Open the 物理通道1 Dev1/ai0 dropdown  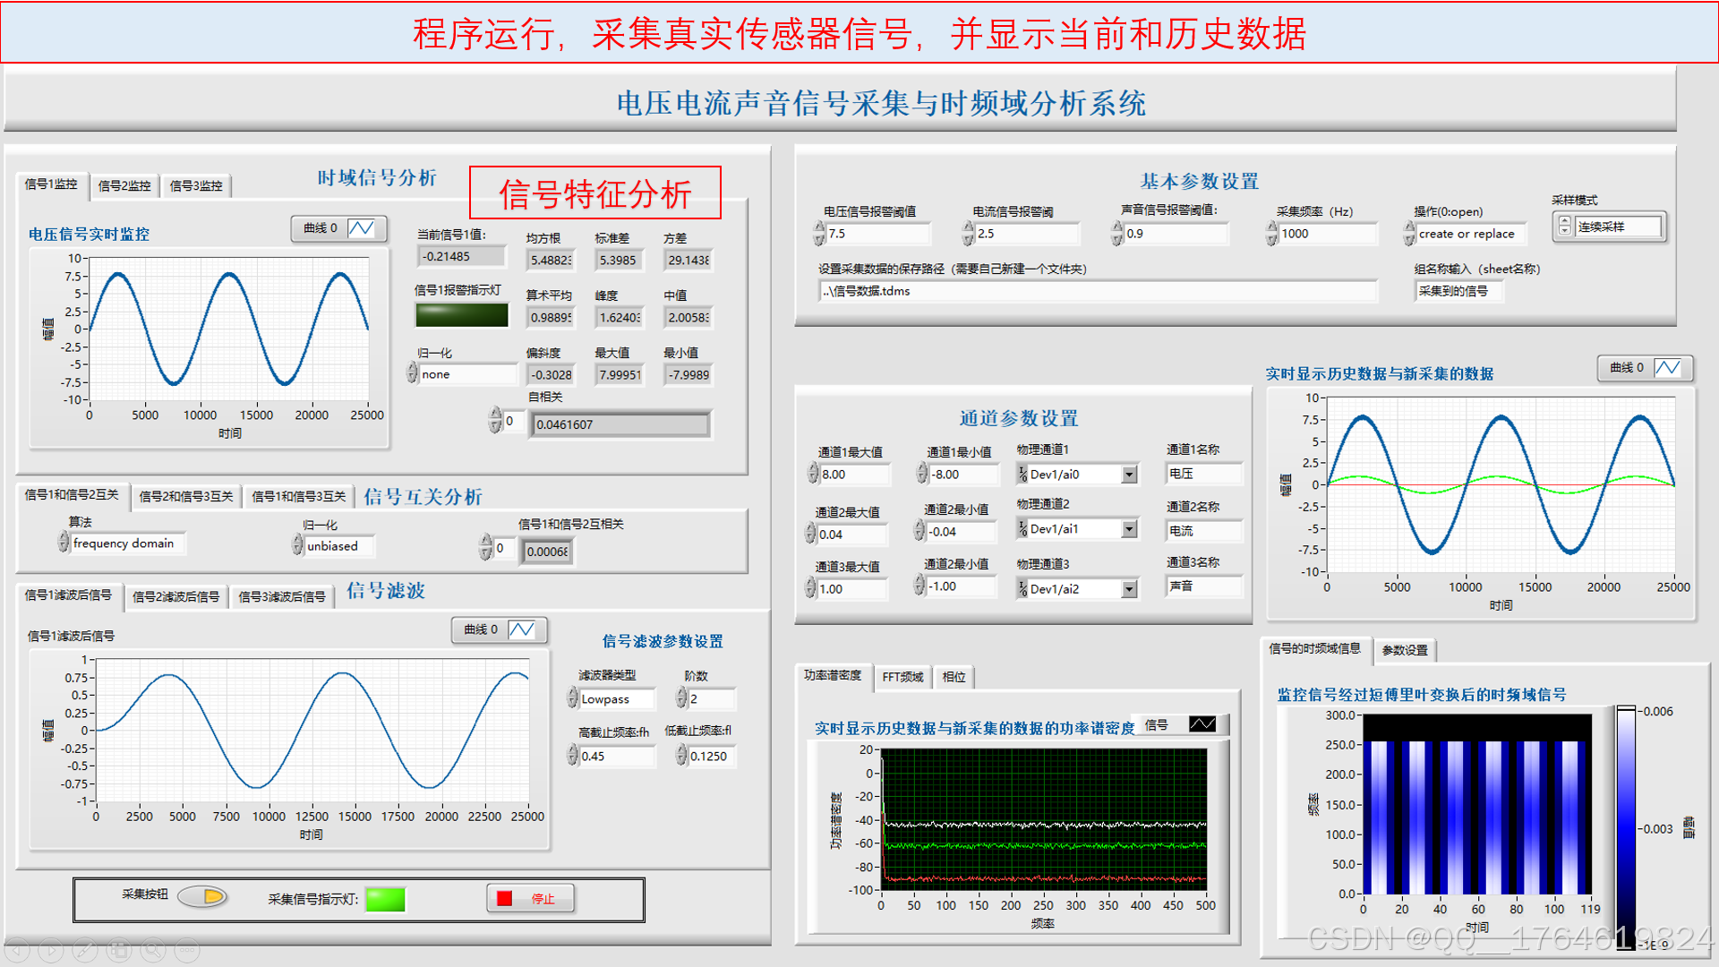(x=1129, y=475)
